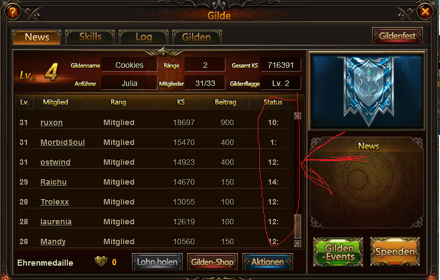Open the Log tab

point(144,37)
